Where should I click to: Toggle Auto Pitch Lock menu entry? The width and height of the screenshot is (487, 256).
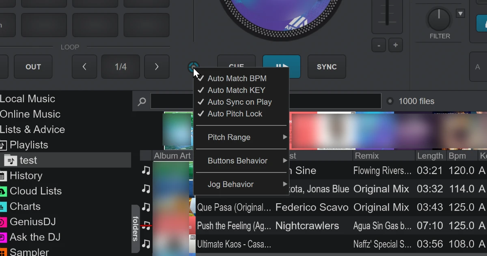(x=235, y=114)
